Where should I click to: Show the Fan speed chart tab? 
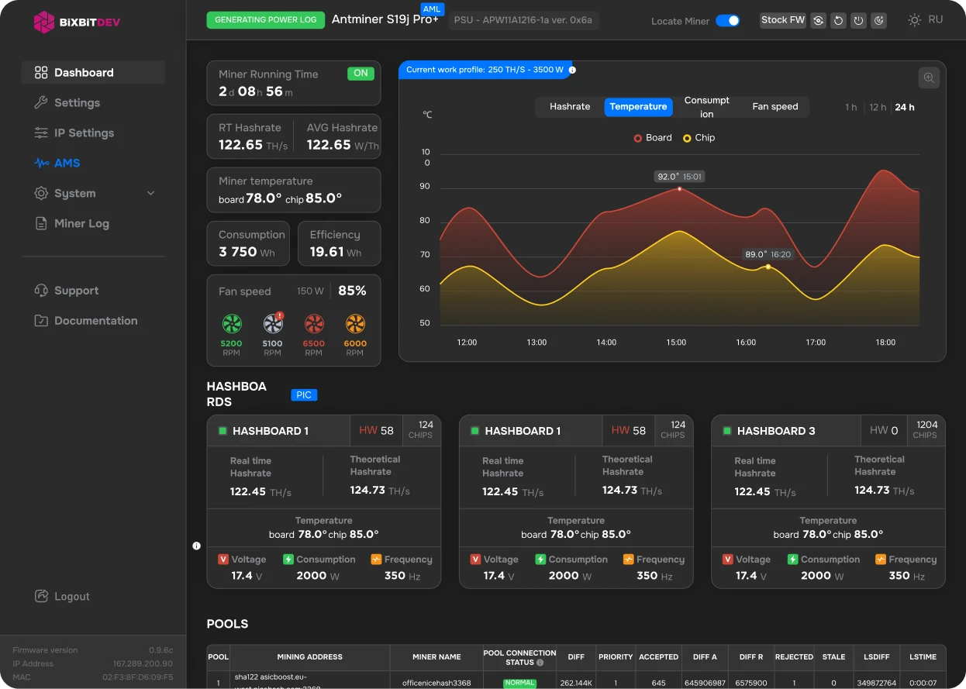775,107
